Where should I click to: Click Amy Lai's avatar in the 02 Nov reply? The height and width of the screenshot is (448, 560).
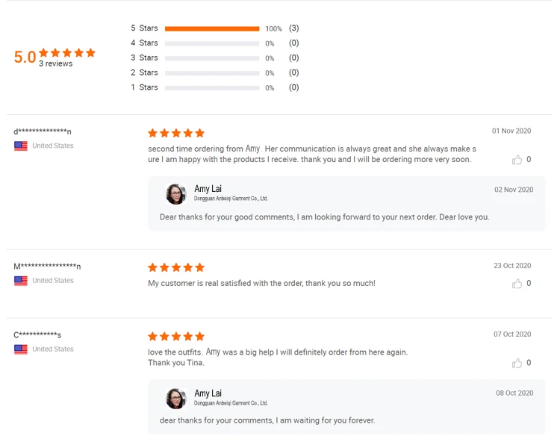coord(176,194)
